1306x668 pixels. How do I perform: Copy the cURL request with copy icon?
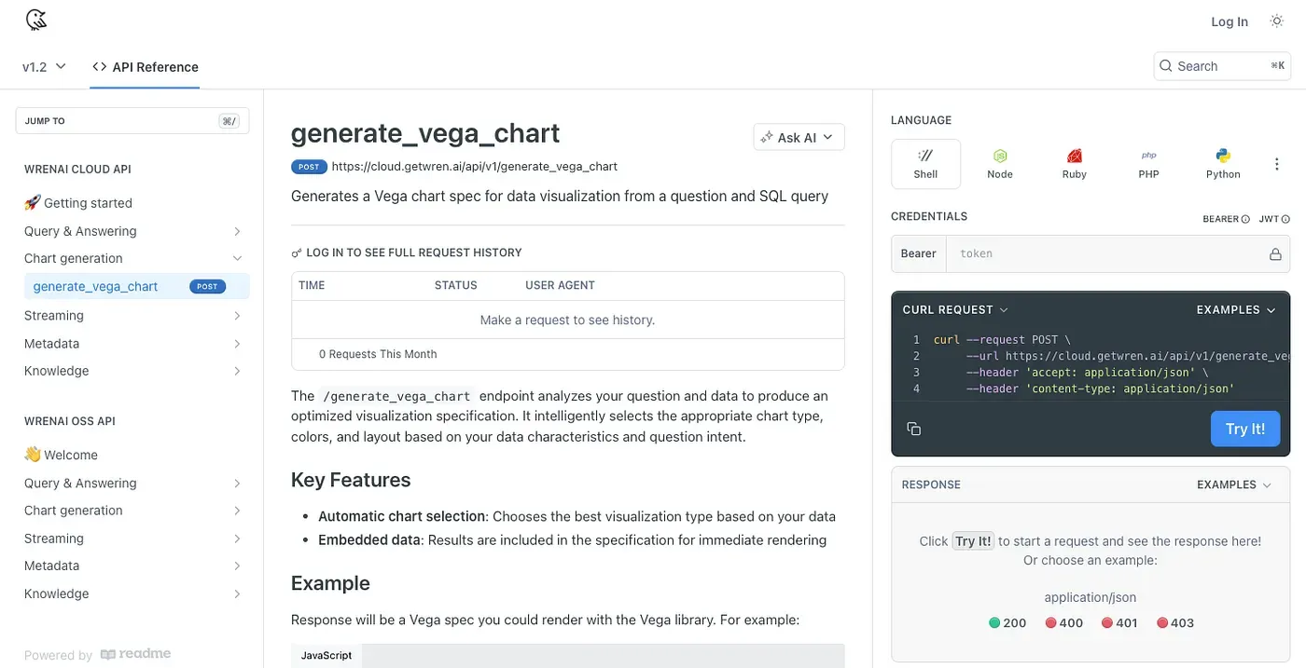click(x=913, y=429)
